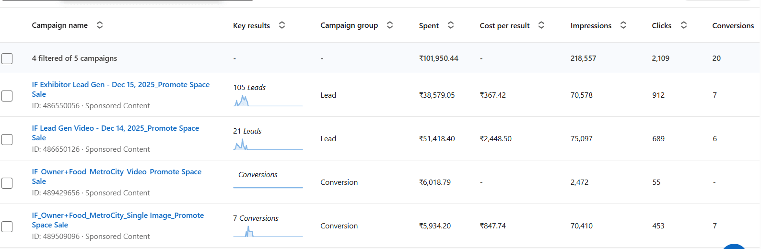Select spent amount ₹5,934.20

434,226
